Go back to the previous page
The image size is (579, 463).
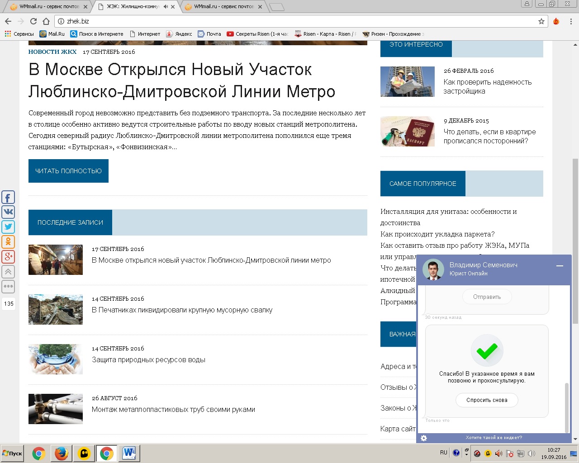[x=8, y=21]
